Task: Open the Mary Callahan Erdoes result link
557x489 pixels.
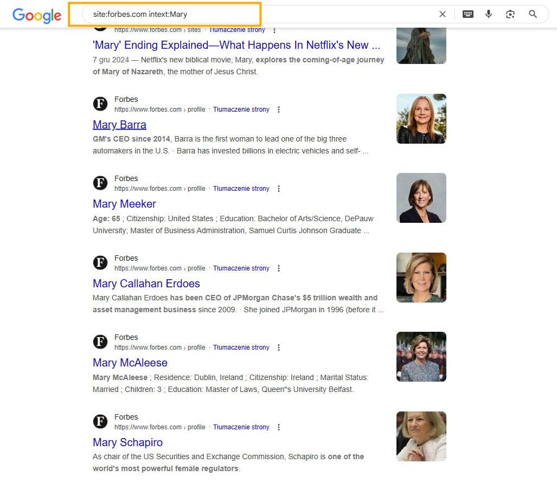Action: pos(146,284)
